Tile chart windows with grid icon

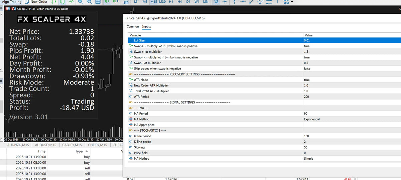coord(98,2)
